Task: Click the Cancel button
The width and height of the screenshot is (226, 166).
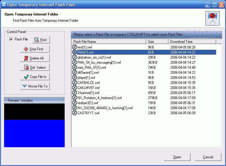Action: [208, 157]
